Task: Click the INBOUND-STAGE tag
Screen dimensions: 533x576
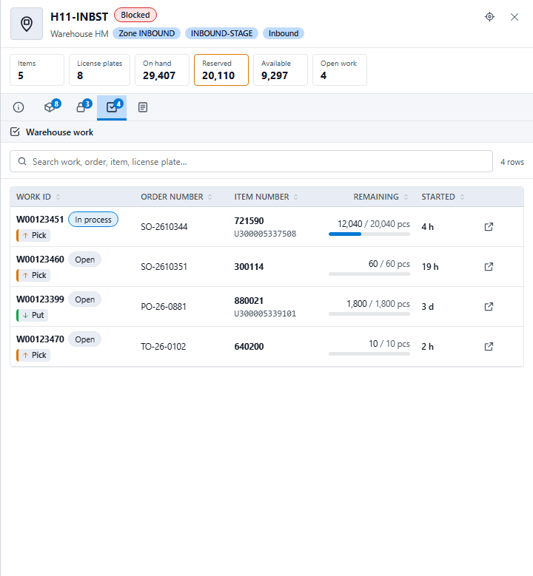Action: coord(221,33)
